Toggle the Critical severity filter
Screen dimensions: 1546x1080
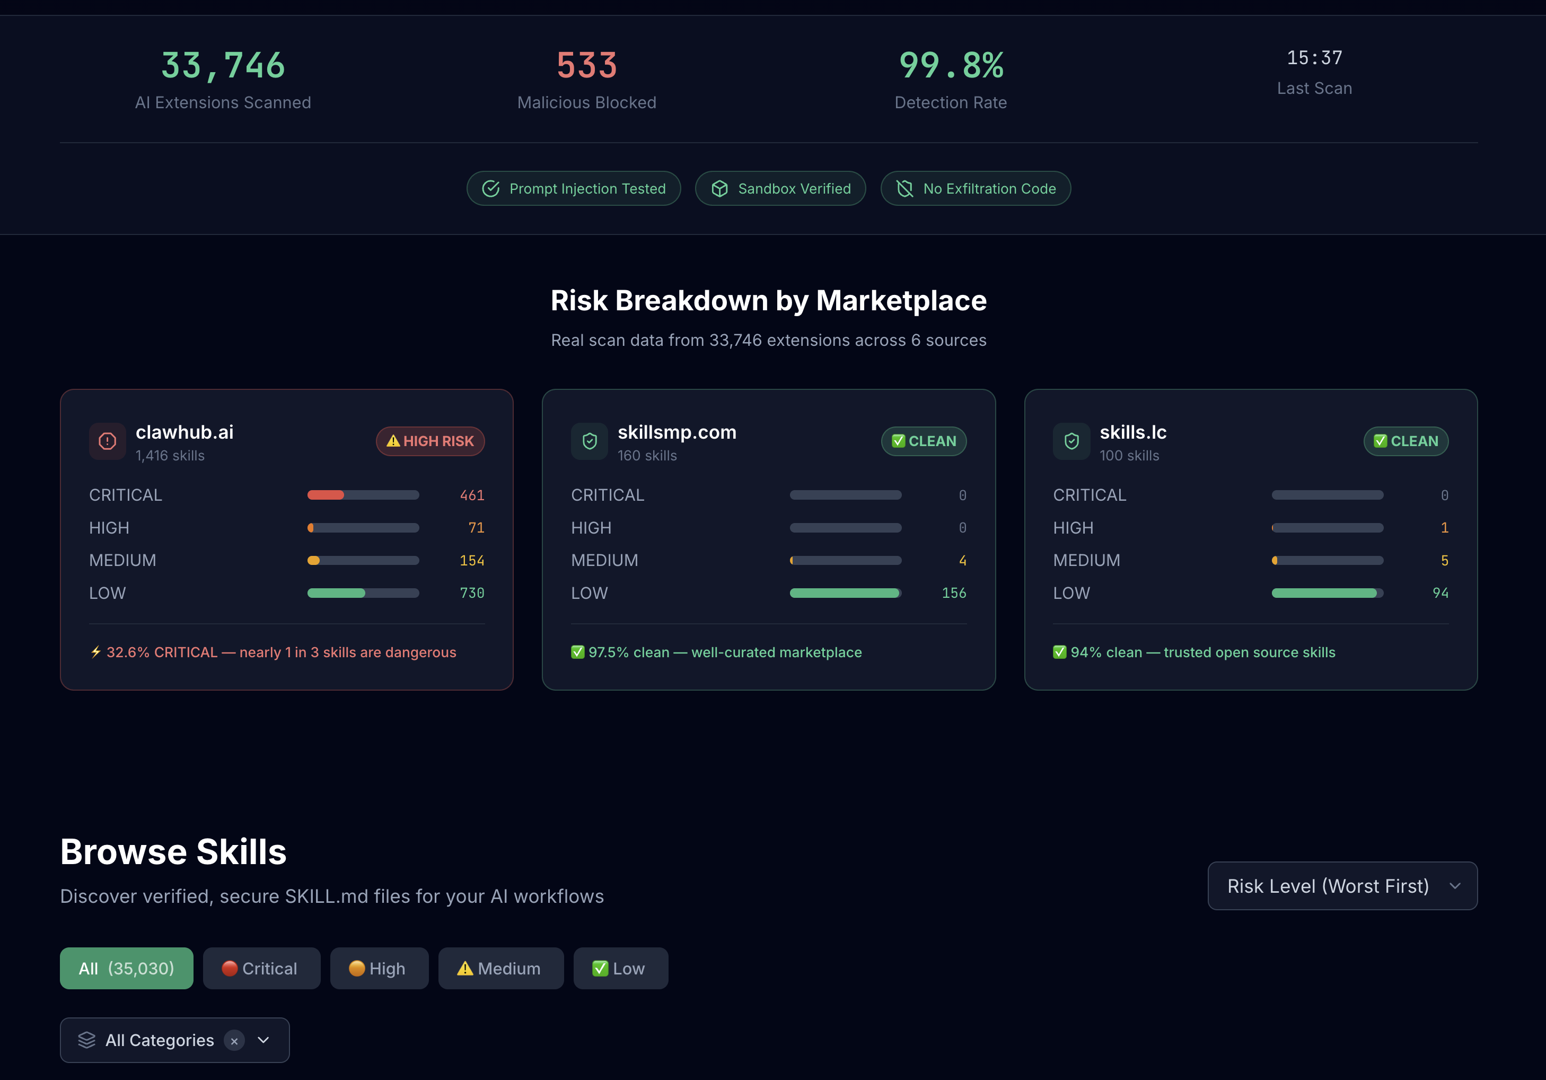tap(261, 968)
